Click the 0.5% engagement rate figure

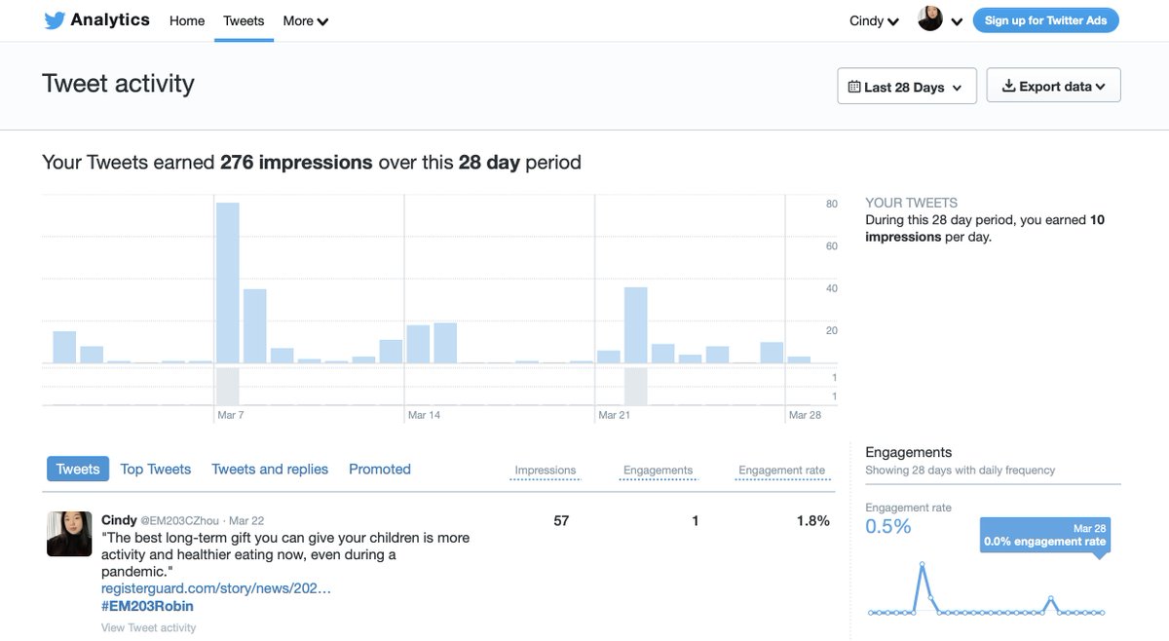pos(888,527)
